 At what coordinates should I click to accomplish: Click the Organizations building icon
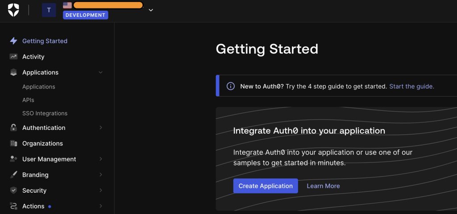[x=13, y=143]
